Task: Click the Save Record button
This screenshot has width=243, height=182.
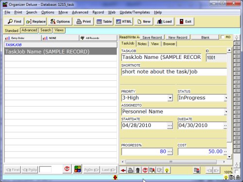Action: (152, 37)
